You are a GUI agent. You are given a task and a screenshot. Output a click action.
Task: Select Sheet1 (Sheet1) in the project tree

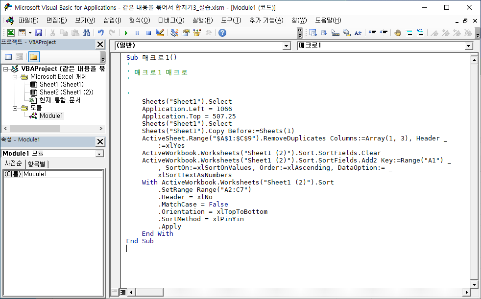coord(61,84)
